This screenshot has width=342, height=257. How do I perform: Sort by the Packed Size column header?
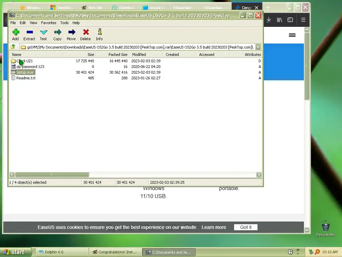tap(112, 55)
